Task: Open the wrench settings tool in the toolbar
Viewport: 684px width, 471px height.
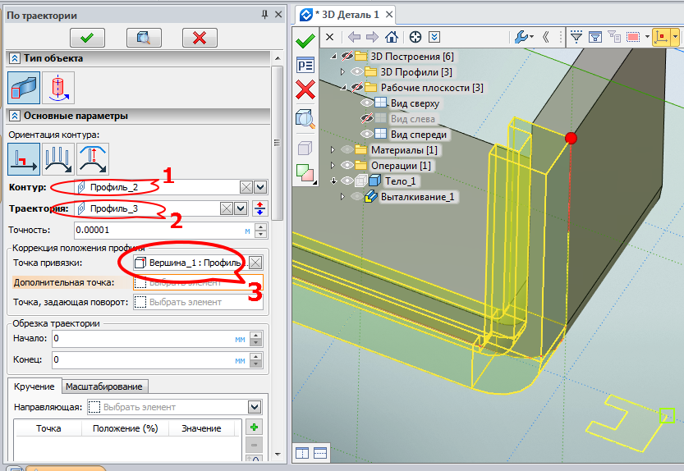Action: coord(521,37)
